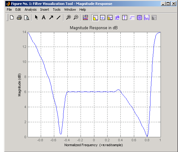
Task: Open the Analysis menu
Action: point(31,10)
